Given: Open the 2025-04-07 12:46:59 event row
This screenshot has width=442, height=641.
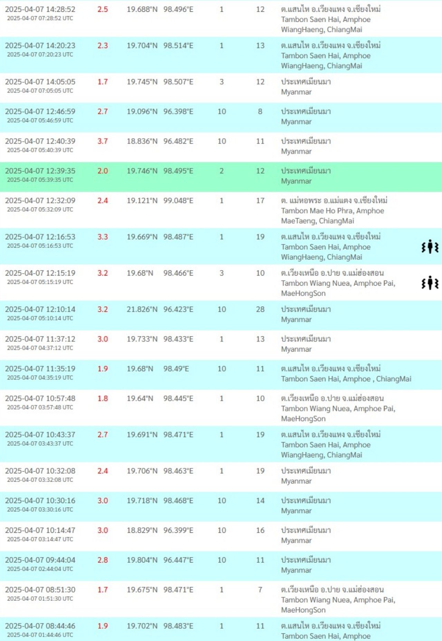Looking at the screenshot, I should click(x=221, y=117).
